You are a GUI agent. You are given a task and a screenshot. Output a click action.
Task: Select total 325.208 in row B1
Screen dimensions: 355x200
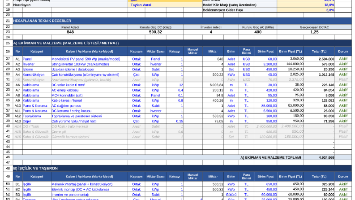319,184
